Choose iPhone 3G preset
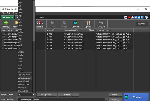The image size is (150, 101). point(25,88)
